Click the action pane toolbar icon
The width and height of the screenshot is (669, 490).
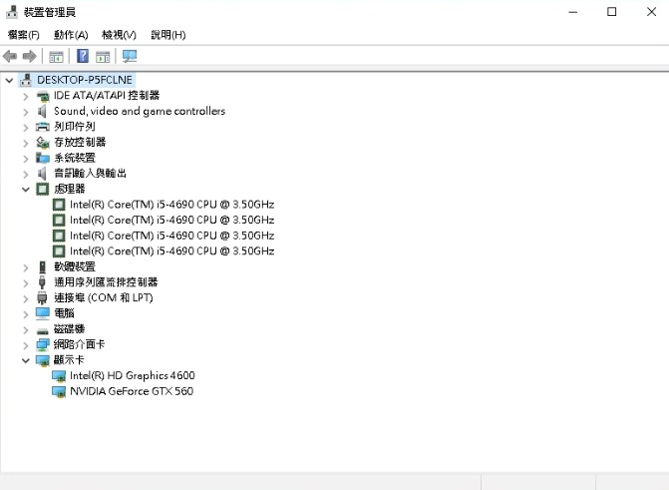click(x=103, y=57)
